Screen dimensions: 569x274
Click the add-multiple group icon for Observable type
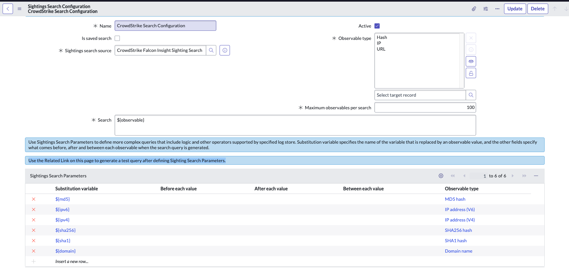(x=471, y=61)
